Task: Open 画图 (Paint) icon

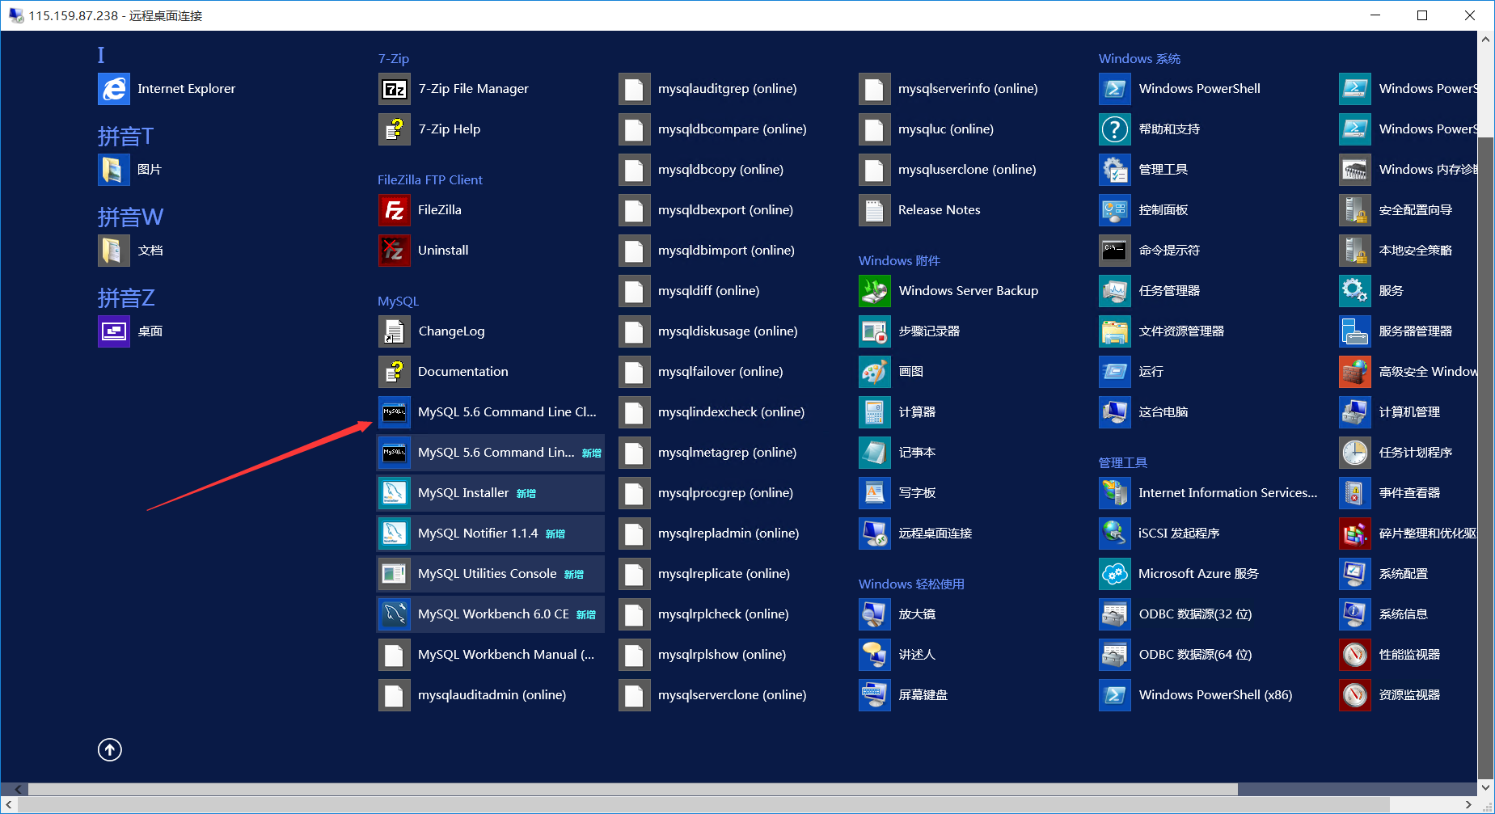Action: click(875, 372)
